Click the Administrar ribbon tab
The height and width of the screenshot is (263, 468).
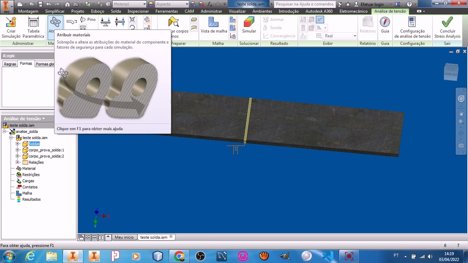click(211, 11)
